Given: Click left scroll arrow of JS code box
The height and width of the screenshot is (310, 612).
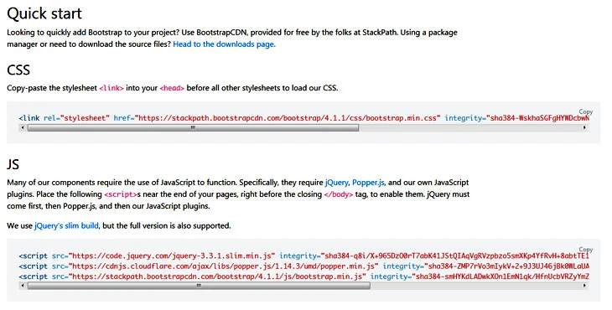Looking at the screenshot, I should coord(23,286).
